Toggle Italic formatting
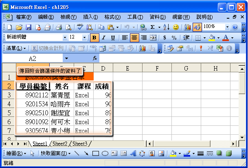 [x=103, y=37]
